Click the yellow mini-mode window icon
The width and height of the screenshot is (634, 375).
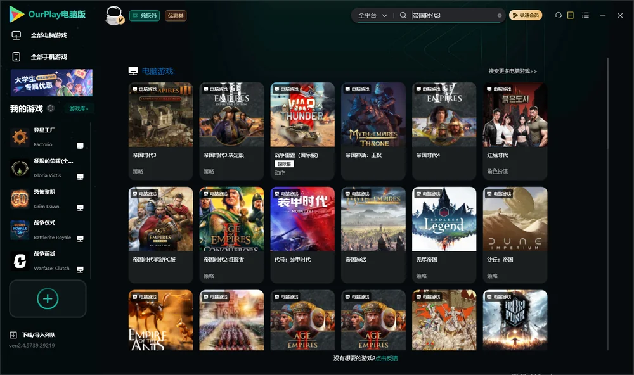pos(570,15)
